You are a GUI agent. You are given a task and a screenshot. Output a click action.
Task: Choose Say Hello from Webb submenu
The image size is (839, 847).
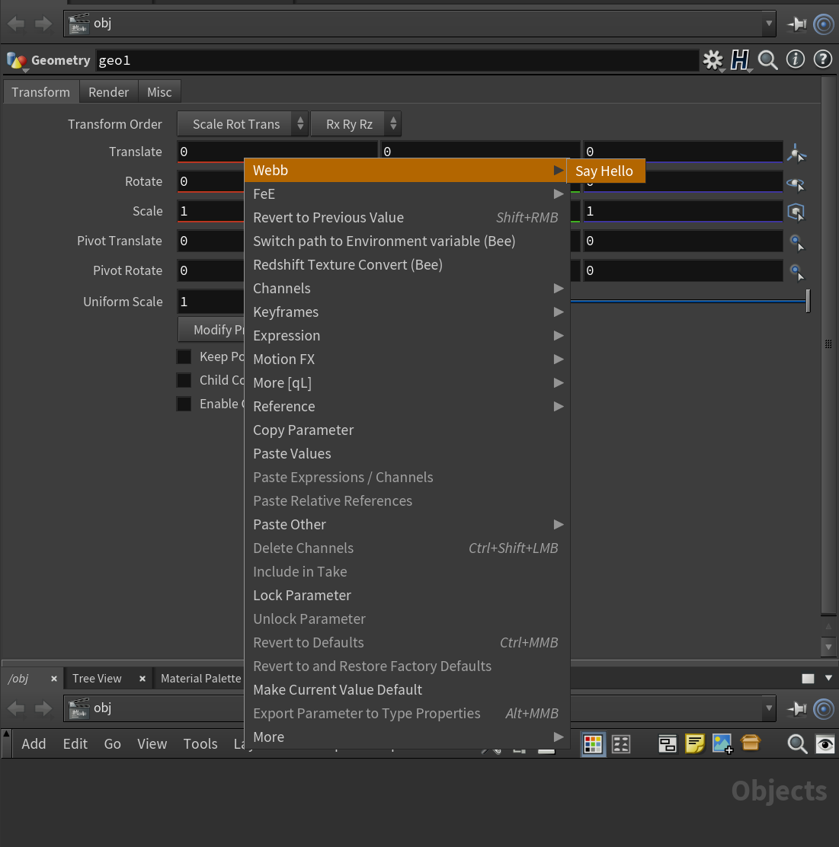pyautogui.click(x=606, y=171)
